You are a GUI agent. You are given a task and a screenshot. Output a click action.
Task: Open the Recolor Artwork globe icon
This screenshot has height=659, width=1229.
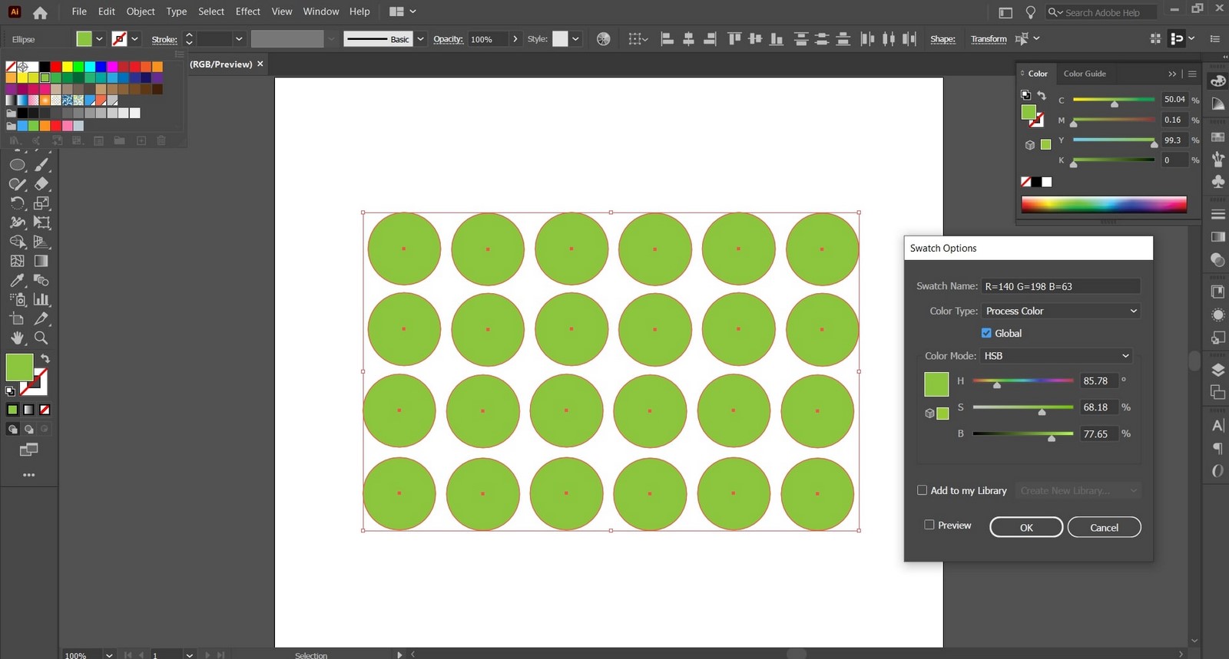click(604, 39)
